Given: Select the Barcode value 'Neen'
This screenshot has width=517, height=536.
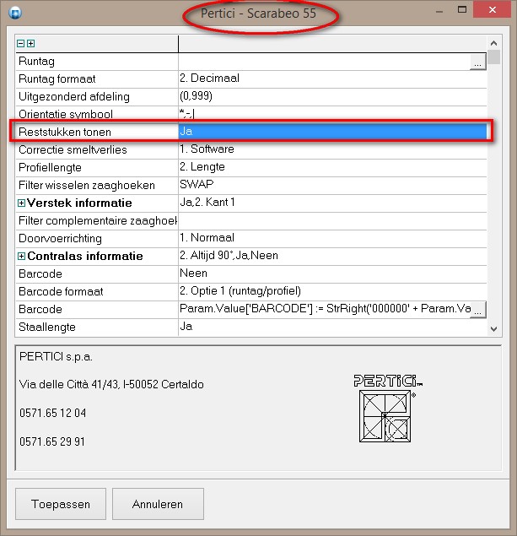Looking at the screenshot, I should click(193, 273).
